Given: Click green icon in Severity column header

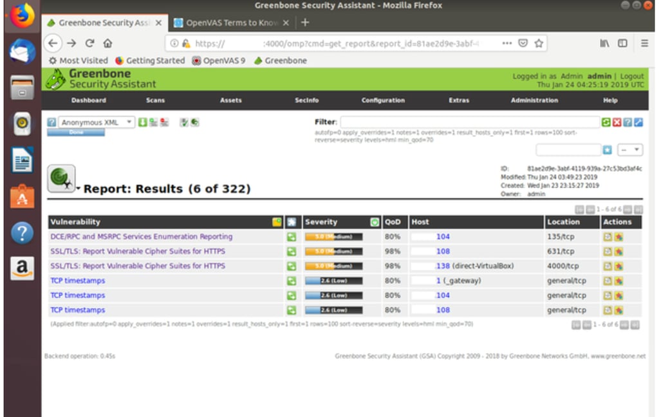Looking at the screenshot, I should tap(375, 222).
